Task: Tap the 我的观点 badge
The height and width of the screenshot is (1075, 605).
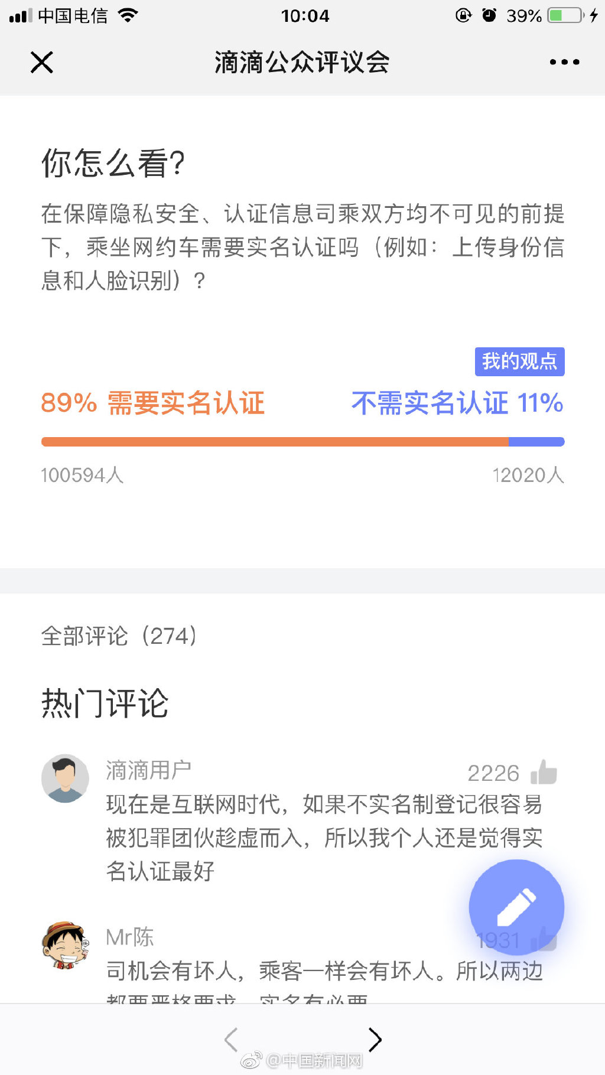Action: click(520, 361)
